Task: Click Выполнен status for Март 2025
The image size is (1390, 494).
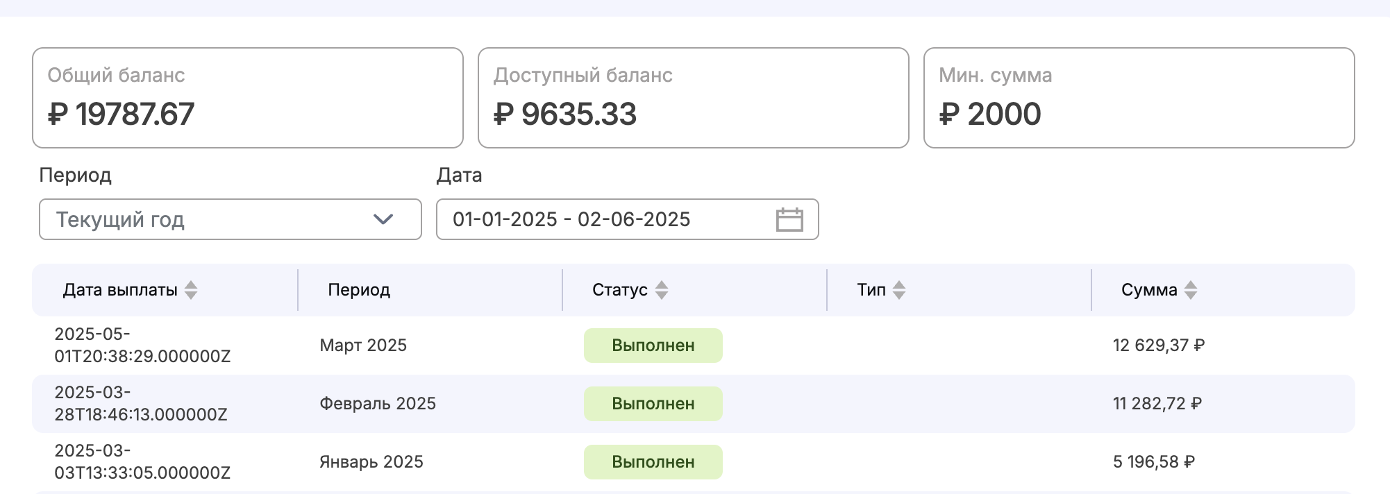Action: point(653,346)
